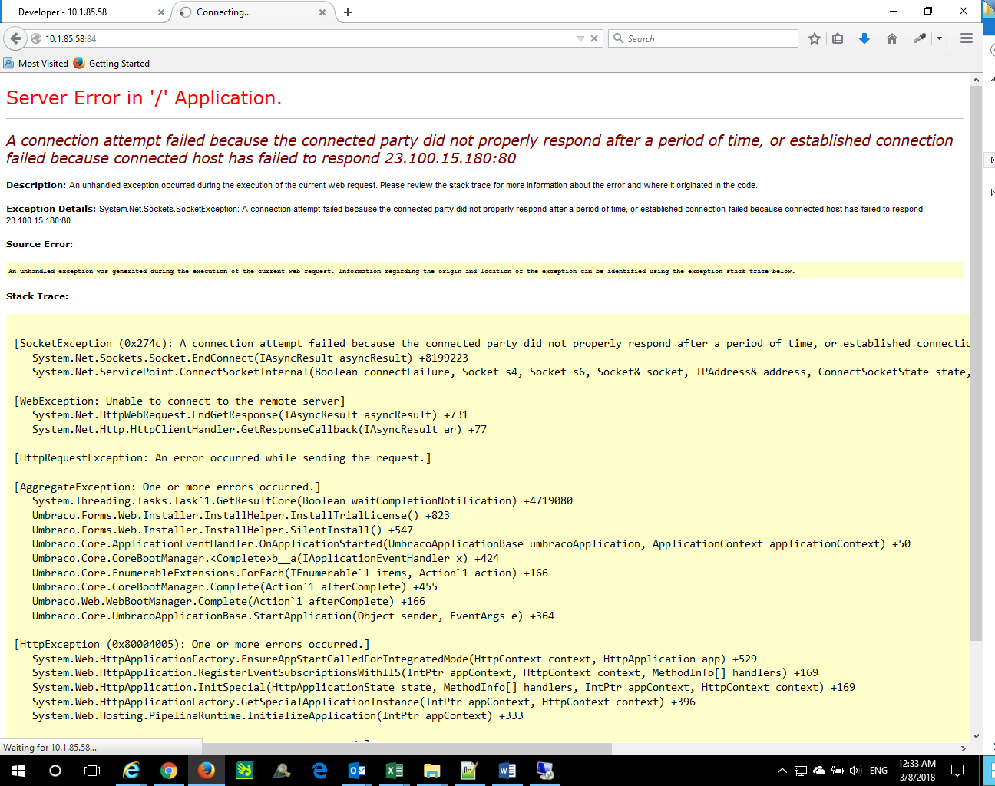Click the 'Server Error in '/' Application.' heading
Viewport: 995px width, 786px height.
coord(144,98)
